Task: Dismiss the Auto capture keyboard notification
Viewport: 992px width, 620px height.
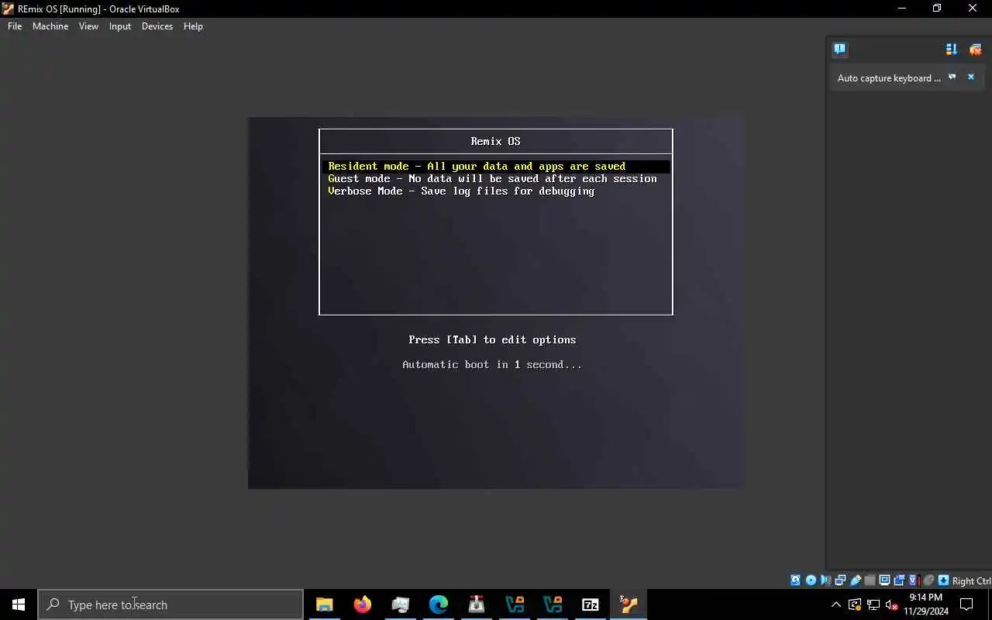Action: click(x=970, y=77)
